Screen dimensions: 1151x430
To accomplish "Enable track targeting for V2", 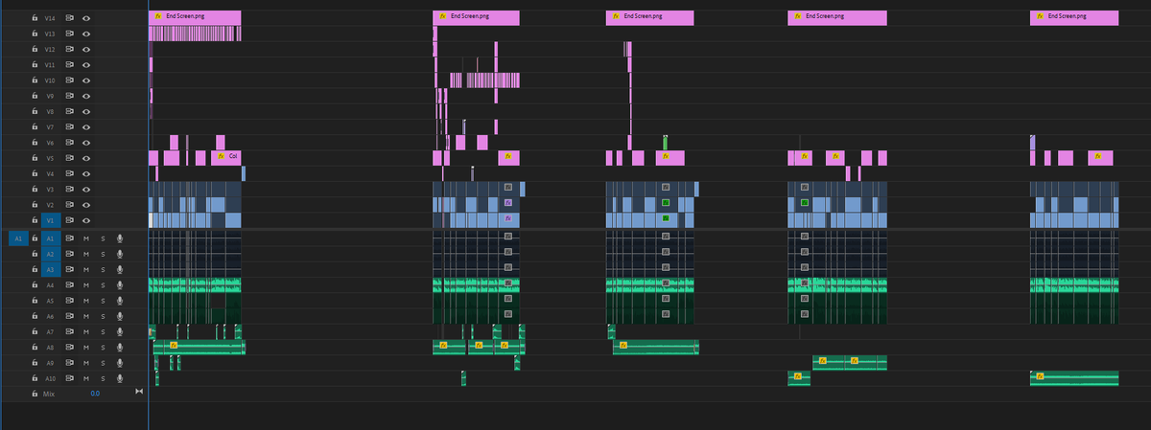I will click(x=51, y=205).
